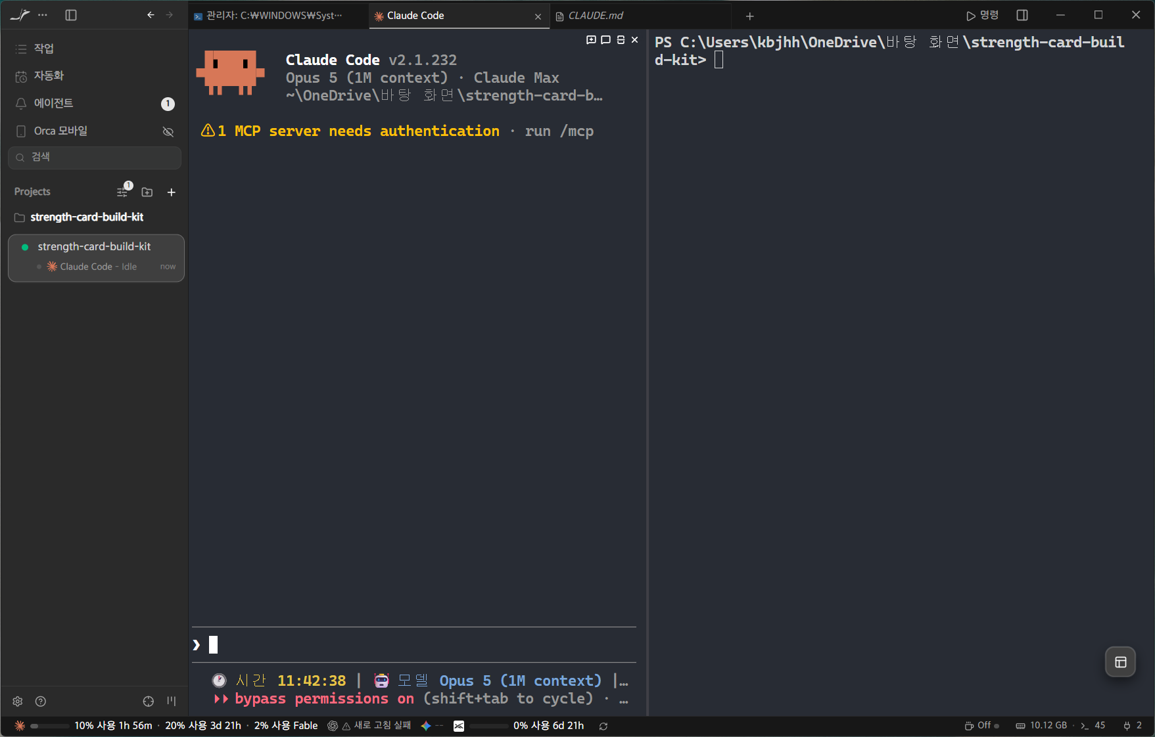Click the 10% usage progress bar
Viewport: 1155px width, 737px height.
[50, 726]
